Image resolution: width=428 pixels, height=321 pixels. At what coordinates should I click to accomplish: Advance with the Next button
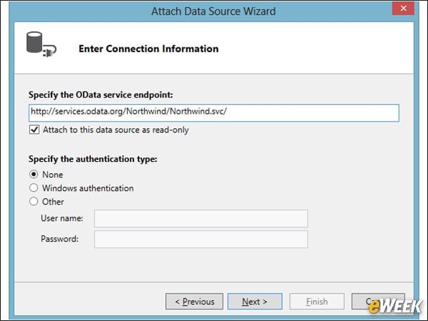pyautogui.click(x=255, y=302)
